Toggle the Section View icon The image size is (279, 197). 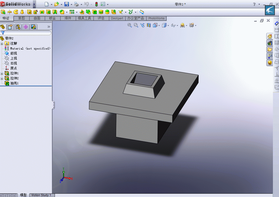click(x=149, y=25)
